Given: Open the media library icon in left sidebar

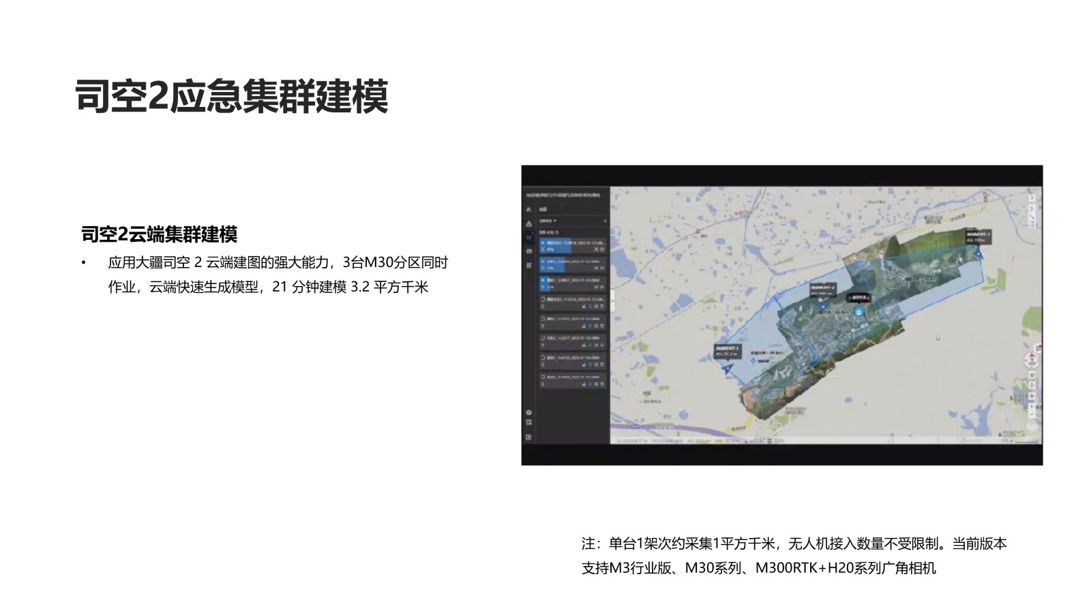Looking at the screenshot, I should tap(529, 251).
